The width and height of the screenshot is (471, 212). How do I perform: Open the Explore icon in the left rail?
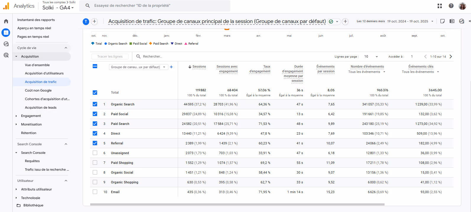[6, 44]
